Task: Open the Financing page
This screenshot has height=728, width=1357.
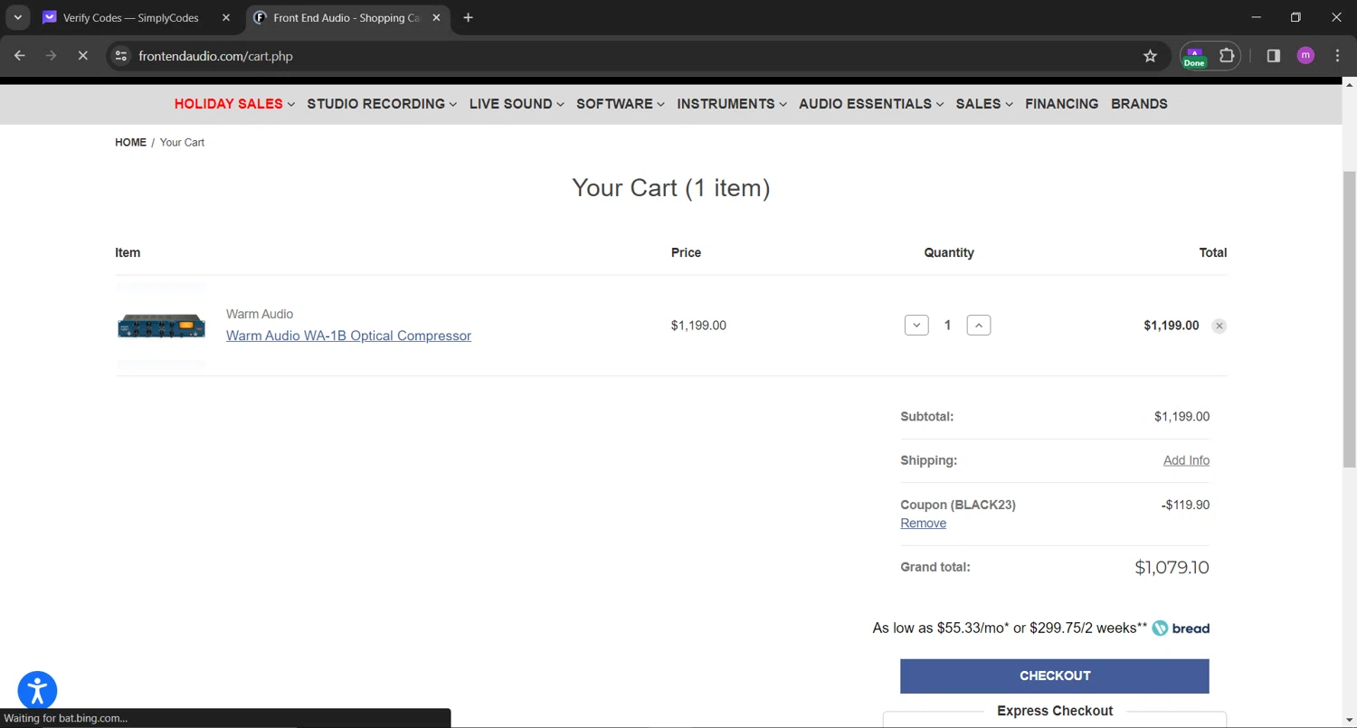Action: [x=1061, y=104]
